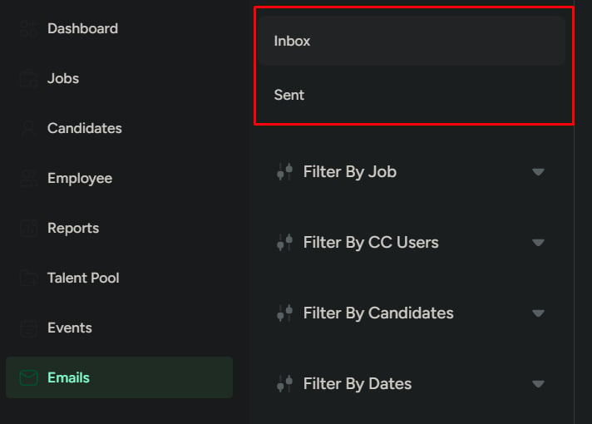
Task: Expand the Filter By Job dropdown arrow
Action: [538, 172]
